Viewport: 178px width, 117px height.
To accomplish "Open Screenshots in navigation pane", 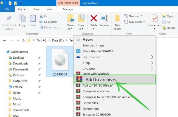I will 21,110.
